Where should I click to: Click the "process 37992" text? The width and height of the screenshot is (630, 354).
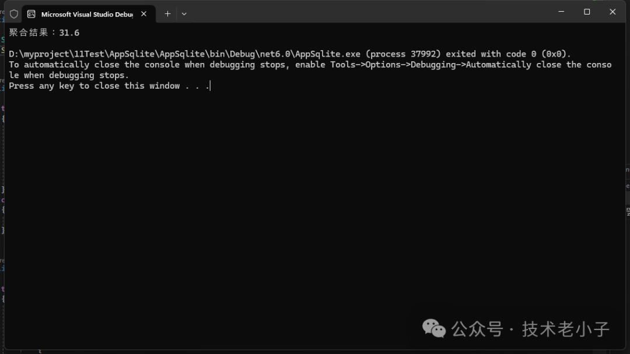tap(404, 54)
